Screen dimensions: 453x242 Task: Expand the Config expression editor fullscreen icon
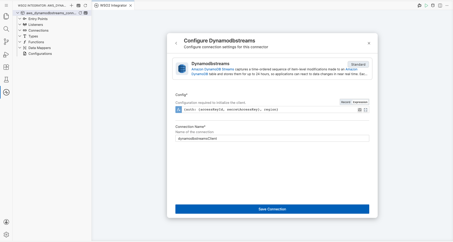click(x=366, y=110)
